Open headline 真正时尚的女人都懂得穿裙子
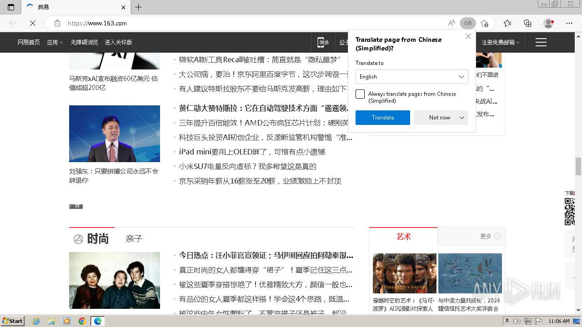 266,270
